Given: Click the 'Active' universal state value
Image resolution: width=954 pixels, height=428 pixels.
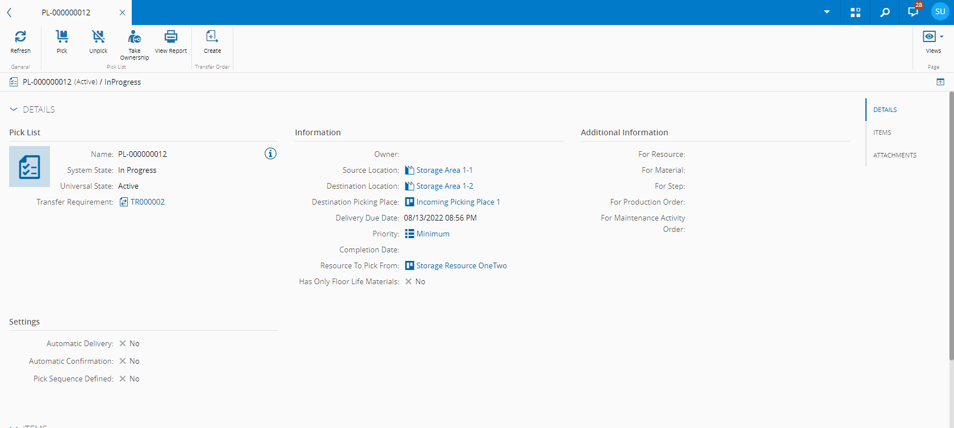Looking at the screenshot, I should pos(128,186).
